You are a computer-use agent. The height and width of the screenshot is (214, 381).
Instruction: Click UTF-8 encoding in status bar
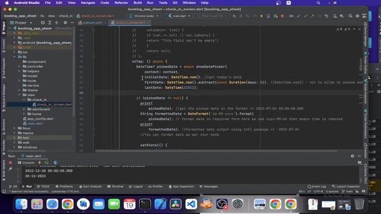click(x=318, y=191)
